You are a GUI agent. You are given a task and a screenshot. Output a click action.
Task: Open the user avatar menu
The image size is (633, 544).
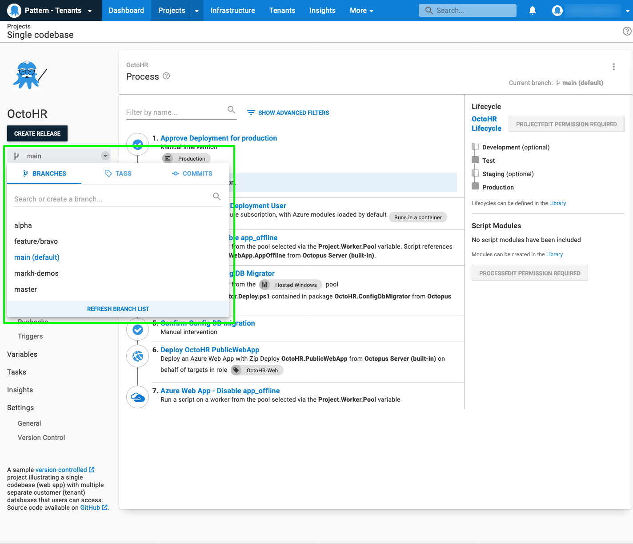coord(557,10)
